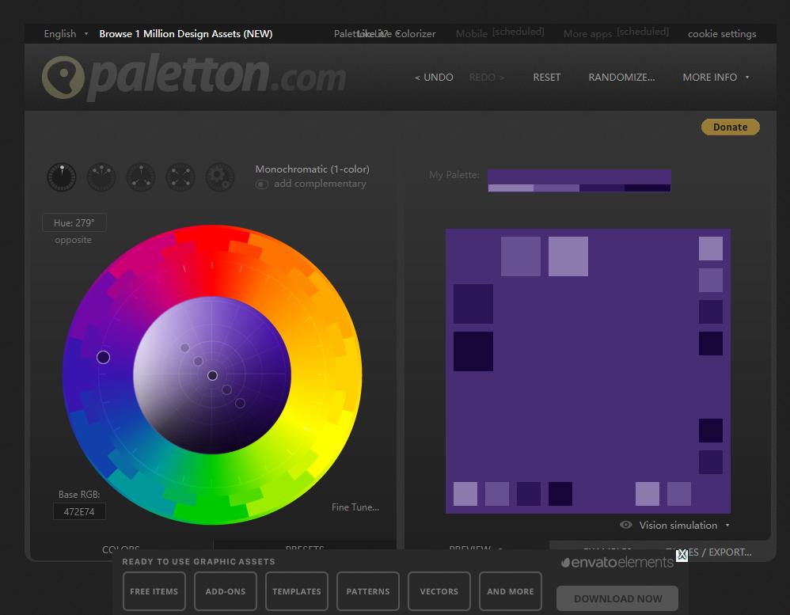Select the Triad color scheme icon
This screenshot has width=790, height=615.
pyautogui.click(x=141, y=177)
